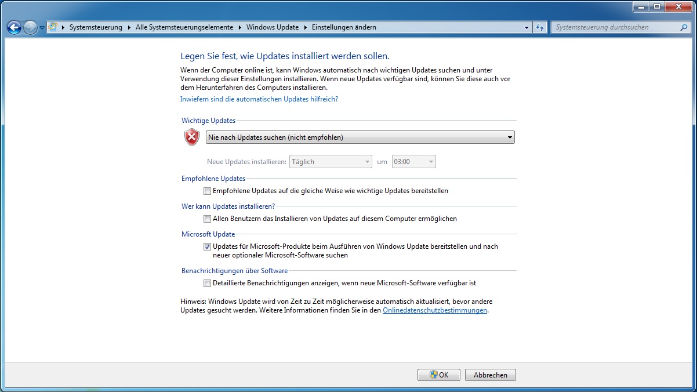Click the heading 'Legen Sie fest, wie Updates installiert werden sollen.'
The width and height of the screenshot is (697, 392).
(285, 56)
